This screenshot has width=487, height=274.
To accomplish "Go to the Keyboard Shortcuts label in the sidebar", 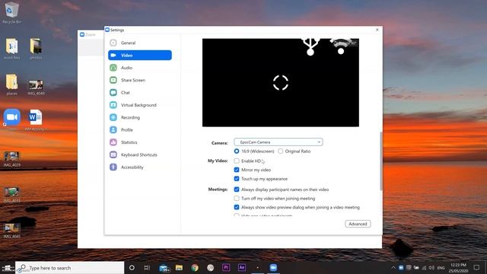I will 139,155.
